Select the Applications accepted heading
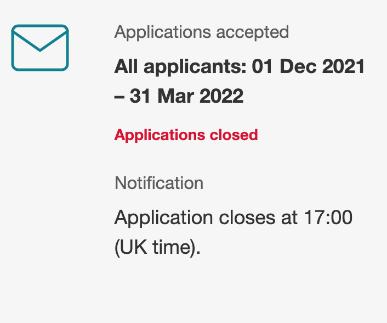 (201, 32)
